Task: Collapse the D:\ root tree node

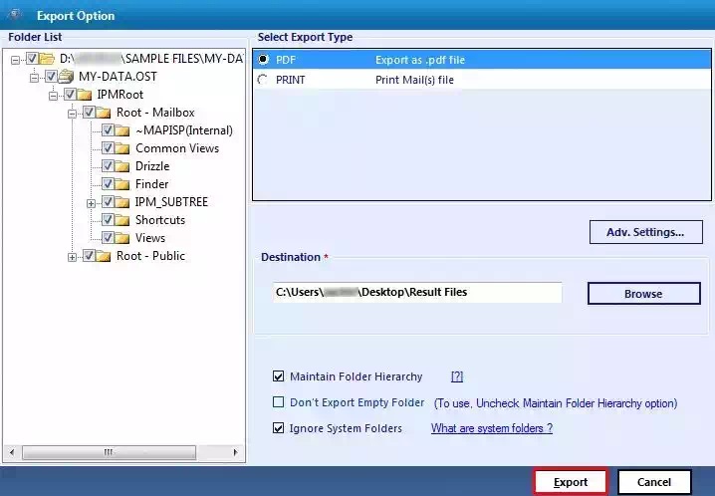Action: (x=16, y=60)
